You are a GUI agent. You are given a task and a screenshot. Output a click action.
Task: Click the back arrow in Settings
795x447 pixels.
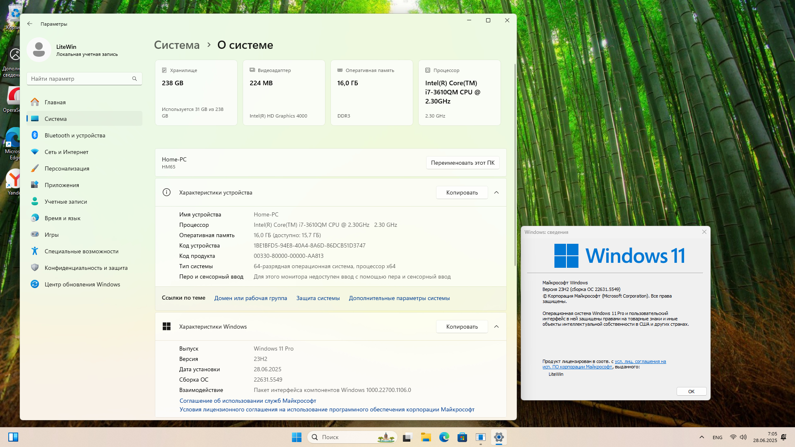(30, 24)
